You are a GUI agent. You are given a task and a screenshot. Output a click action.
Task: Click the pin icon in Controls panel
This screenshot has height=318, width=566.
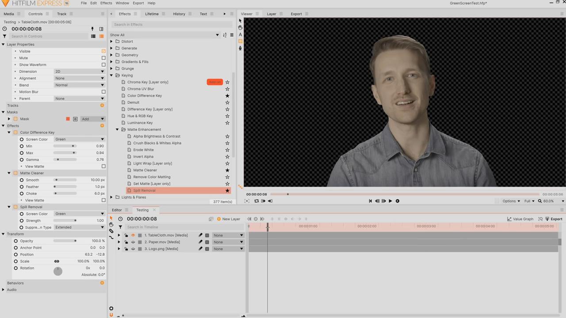coord(92,29)
